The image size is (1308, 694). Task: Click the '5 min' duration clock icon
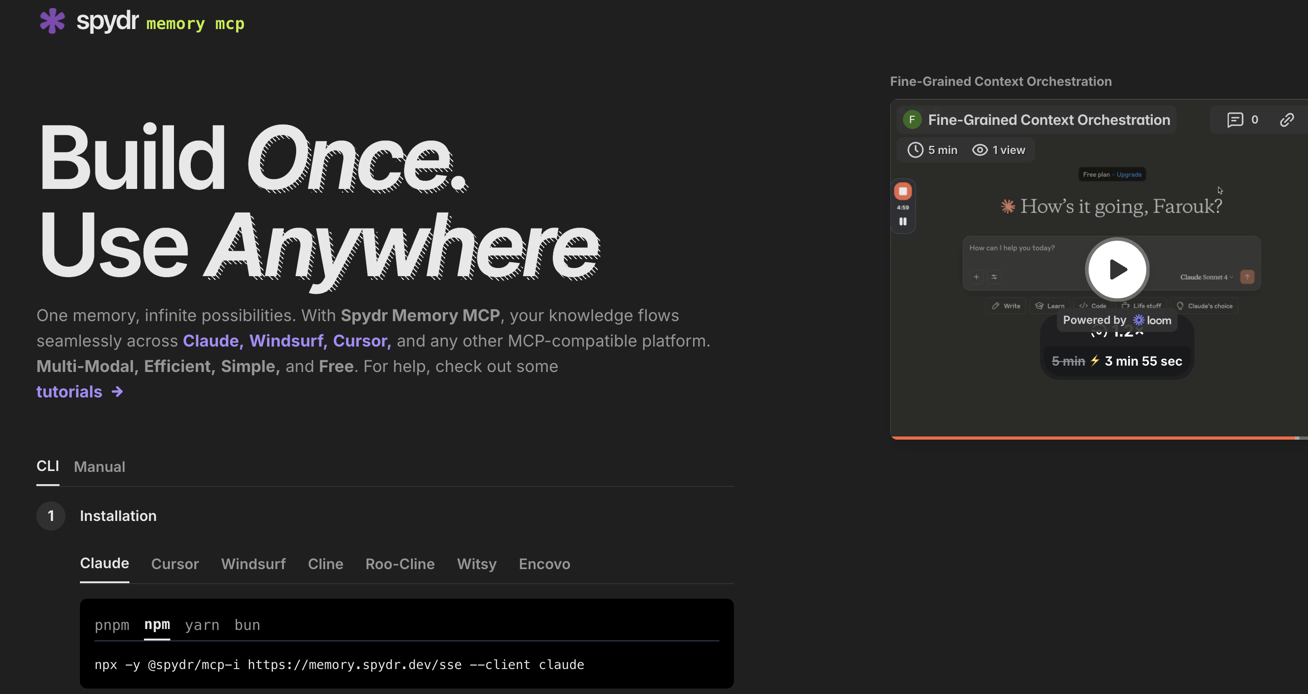point(915,150)
